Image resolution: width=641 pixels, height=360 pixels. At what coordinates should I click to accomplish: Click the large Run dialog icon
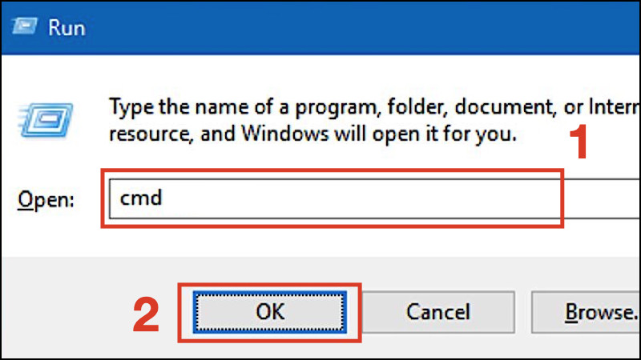point(46,120)
